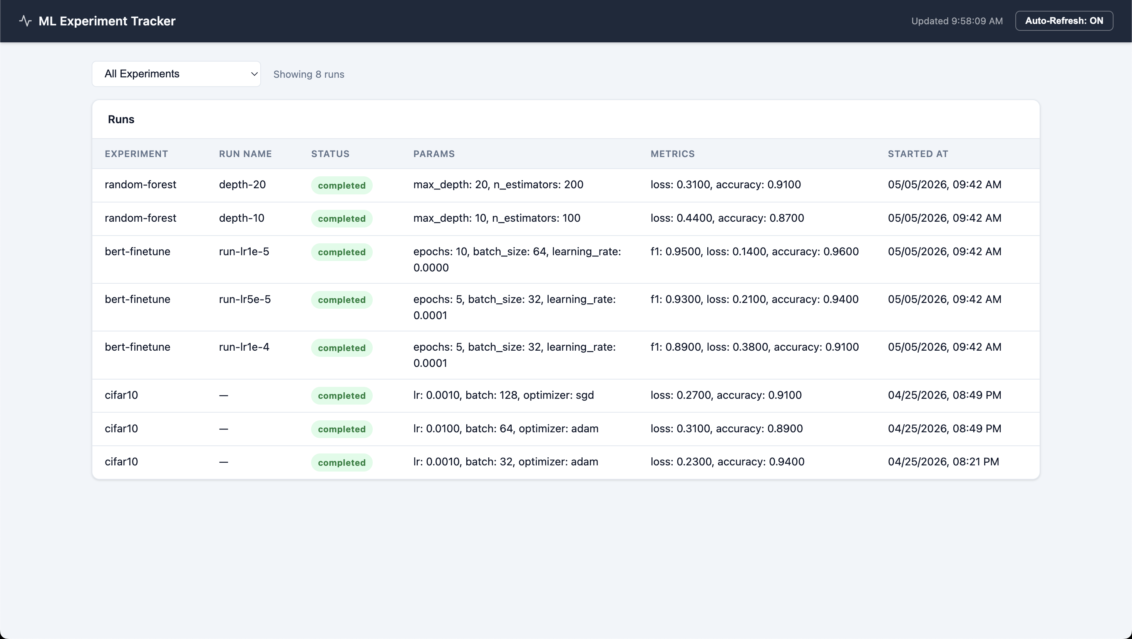Click metrics loss: 0.3100, accuracy: 0.9100
This screenshot has height=639, width=1132.
725,185
